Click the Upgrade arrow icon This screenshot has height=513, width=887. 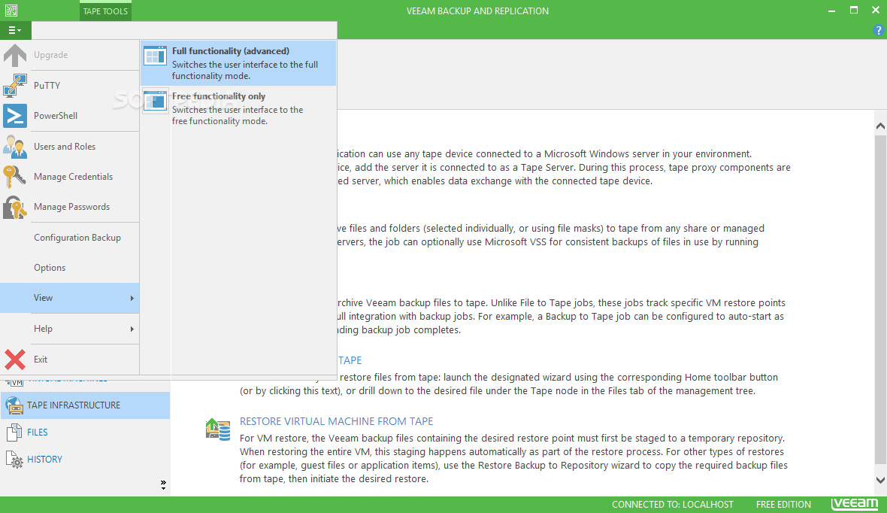point(15,55)
